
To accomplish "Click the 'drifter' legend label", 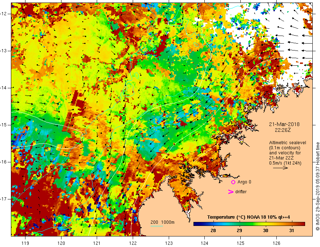I will (x=241, y=192).
